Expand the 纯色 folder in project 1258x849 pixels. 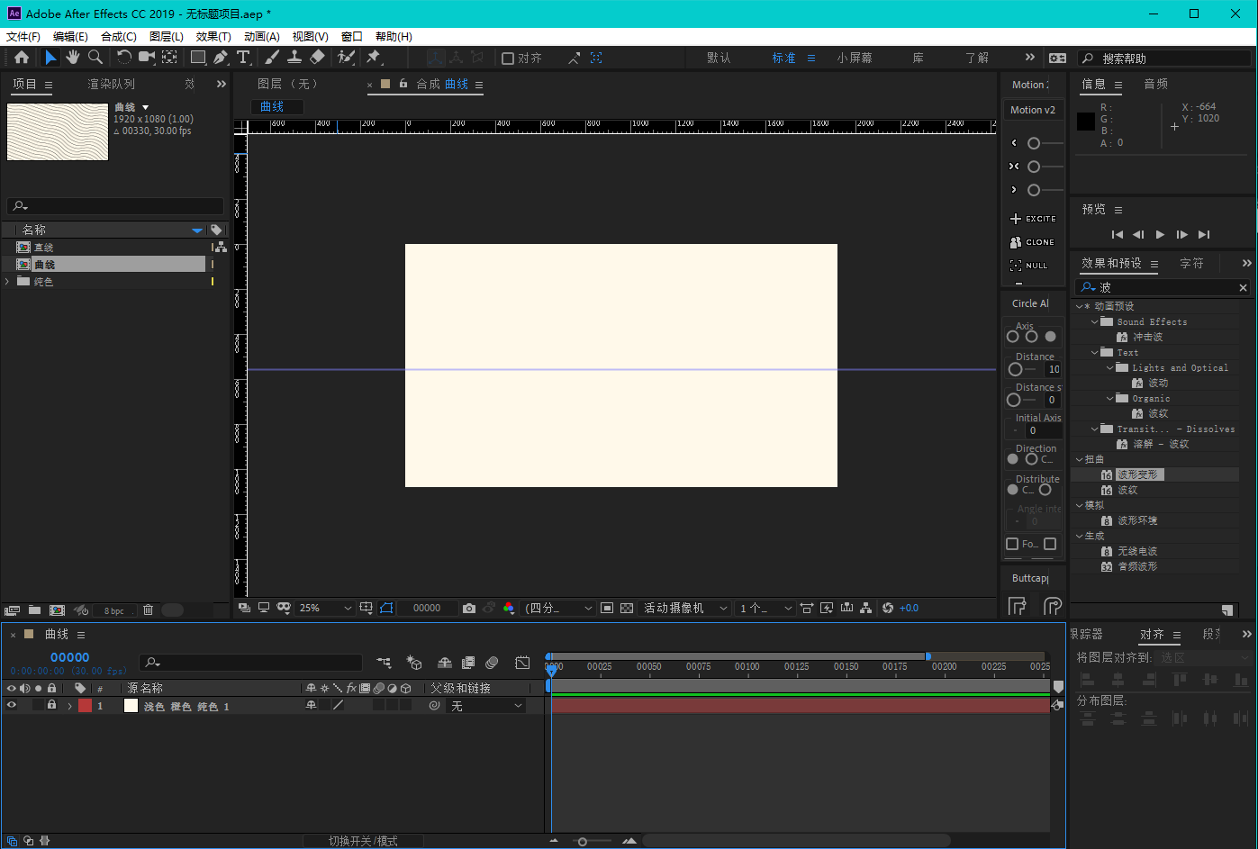[x=8, y=282]
